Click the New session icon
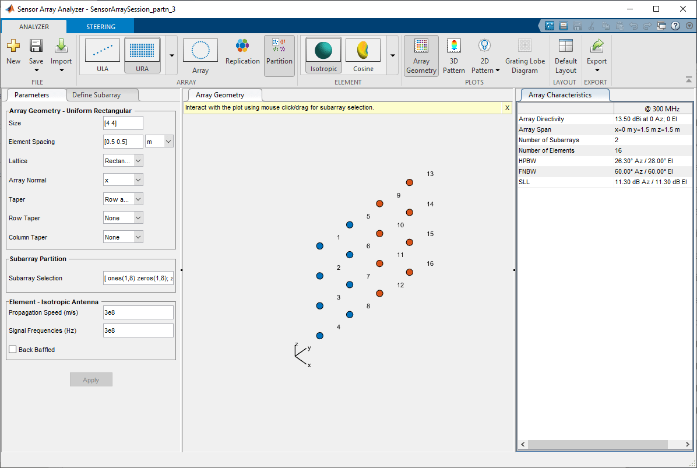This screenshot has height=468, width=697. coord(13,46)
